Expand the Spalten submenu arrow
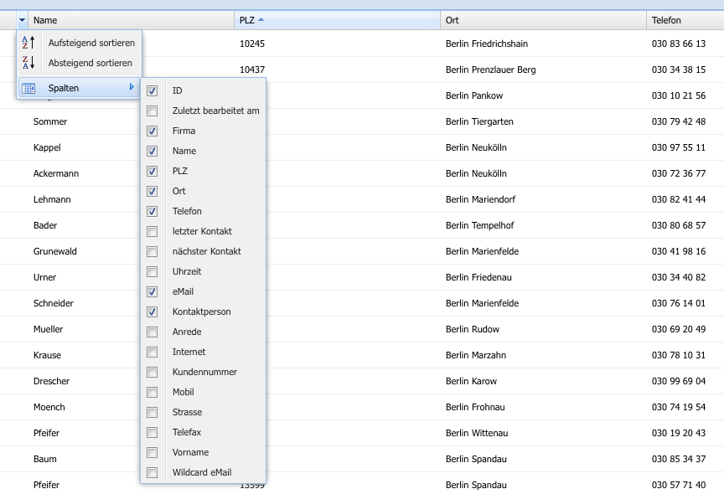724x494 pixels. click(x=132, y=88)
